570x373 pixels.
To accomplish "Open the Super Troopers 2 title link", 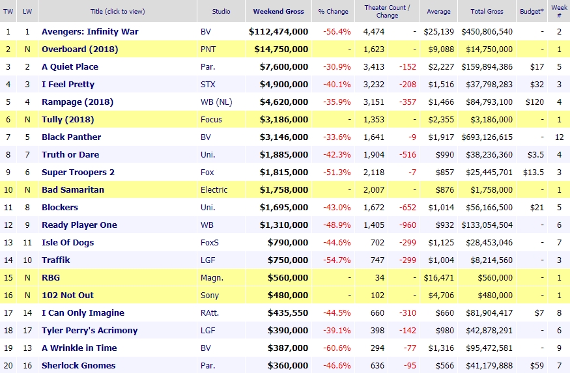I will pos(78,172).
